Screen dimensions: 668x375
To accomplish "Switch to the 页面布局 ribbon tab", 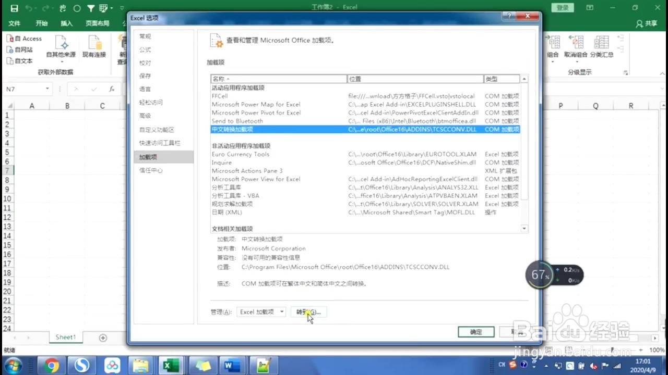I will pos(98,23).
